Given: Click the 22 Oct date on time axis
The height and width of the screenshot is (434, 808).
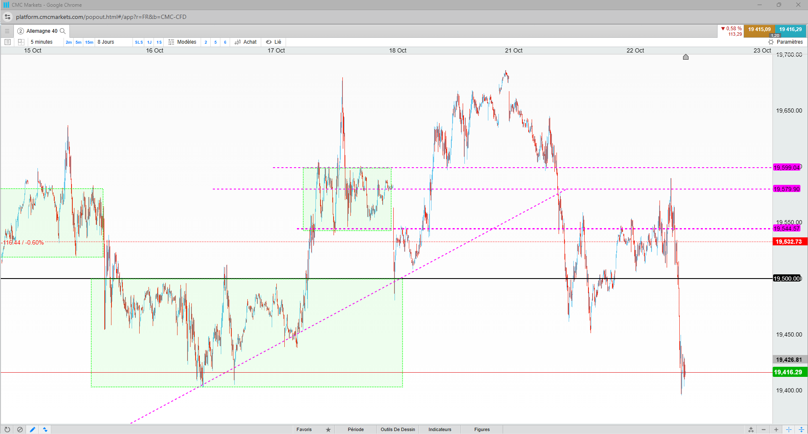Looking at the screenshot, I should (635, 50).
